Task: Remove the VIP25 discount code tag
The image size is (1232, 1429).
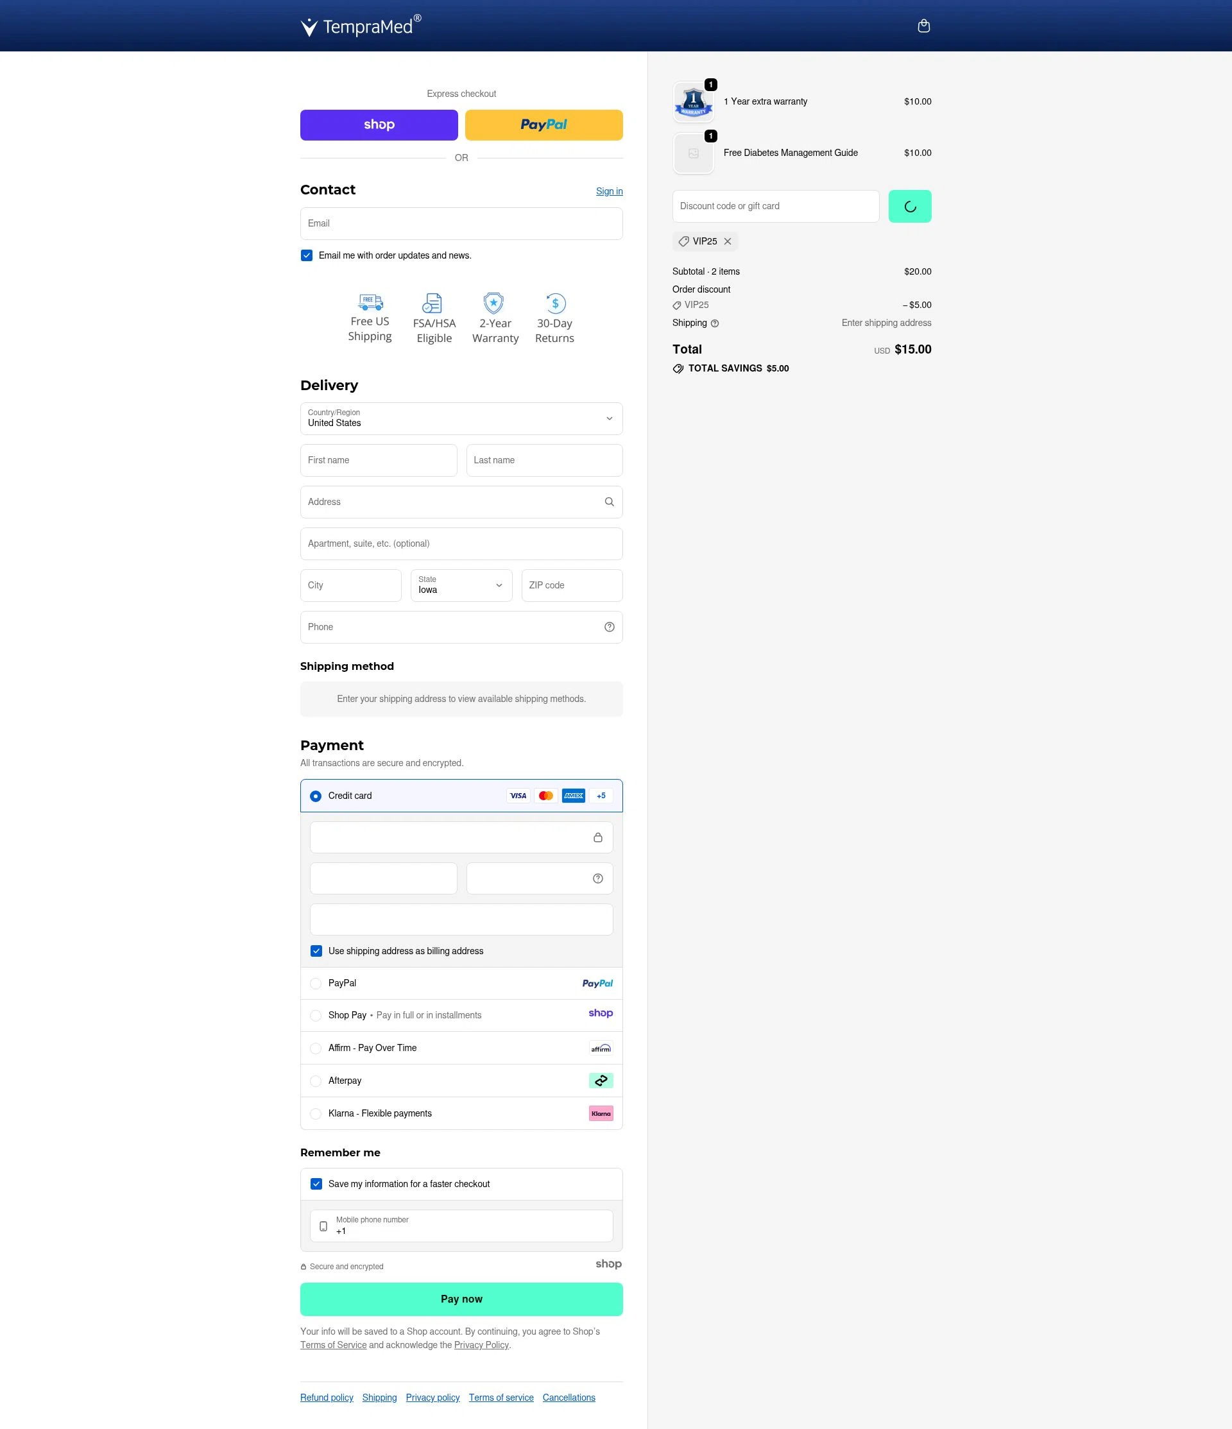Action: click(728, 241)
